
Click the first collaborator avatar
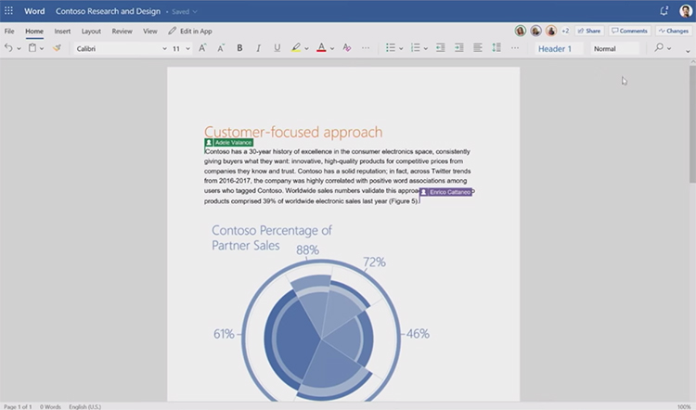(x=521, y=31)
